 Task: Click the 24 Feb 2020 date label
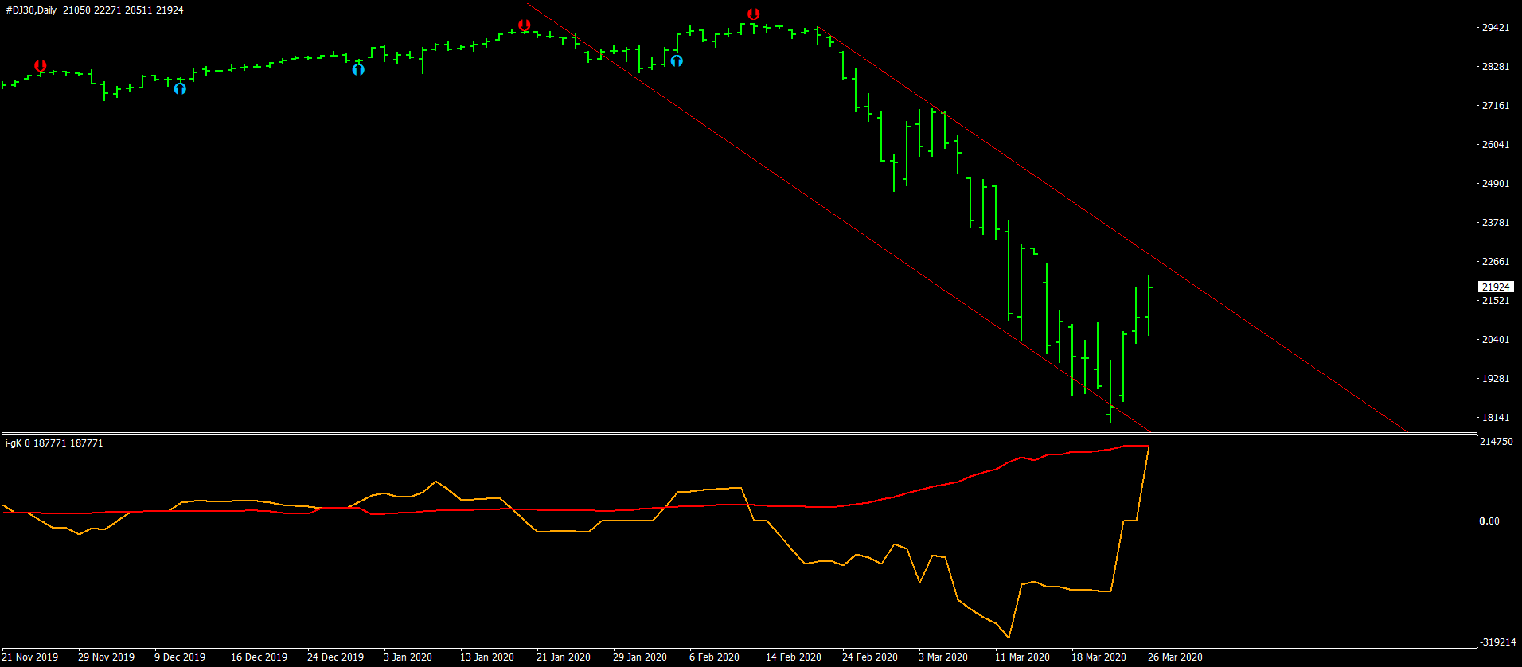coord(870,657)
